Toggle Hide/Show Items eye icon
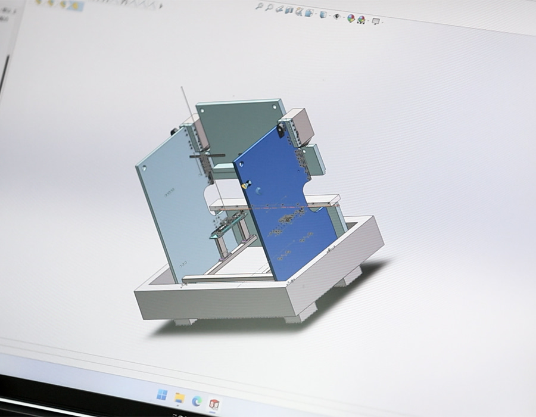 [337, 16]
